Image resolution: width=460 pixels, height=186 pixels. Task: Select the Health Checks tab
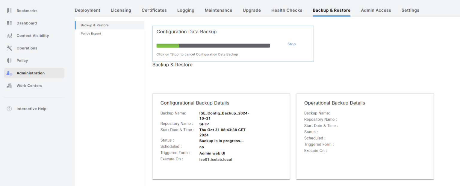point(287,10)
